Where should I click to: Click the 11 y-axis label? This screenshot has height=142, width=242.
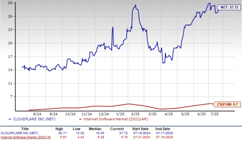(10, 83)
